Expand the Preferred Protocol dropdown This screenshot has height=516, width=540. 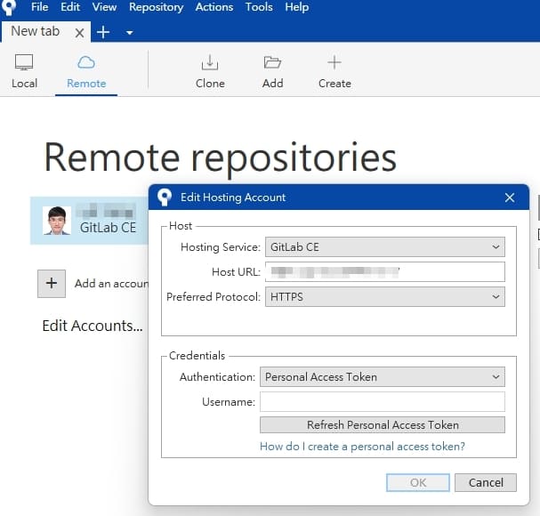(384, 297)
